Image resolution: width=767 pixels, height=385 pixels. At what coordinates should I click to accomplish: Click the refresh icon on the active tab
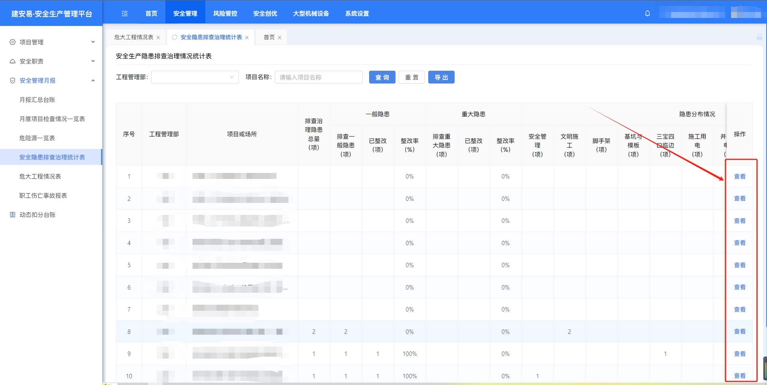pos(175,37)
